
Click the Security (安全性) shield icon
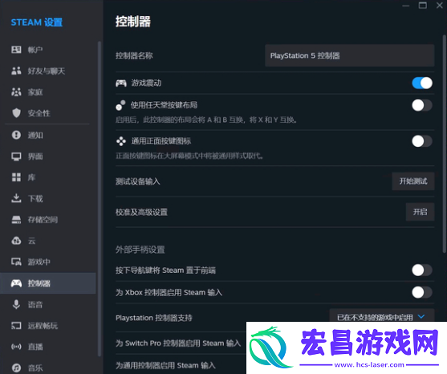pos(16,113)
